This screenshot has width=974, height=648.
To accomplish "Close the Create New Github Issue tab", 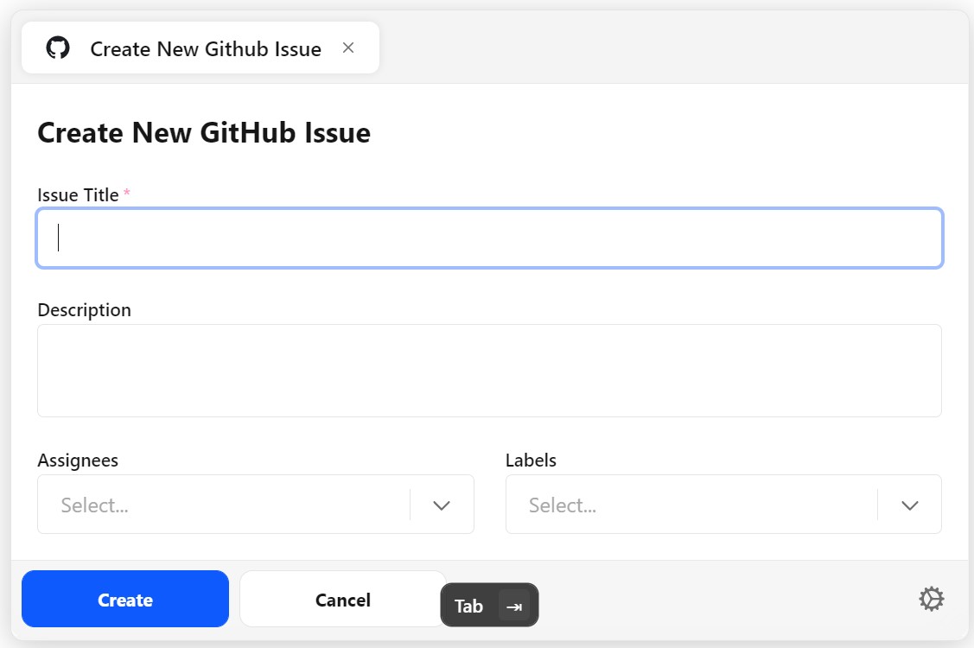I will coord(348,48).
